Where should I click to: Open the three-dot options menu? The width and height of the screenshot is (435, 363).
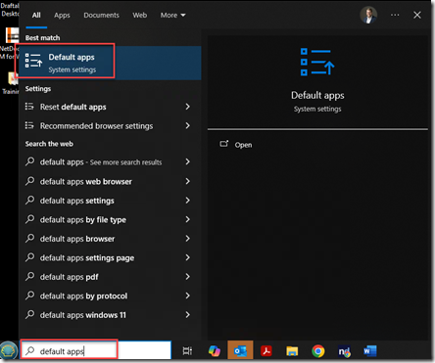(x=395, y=15)
